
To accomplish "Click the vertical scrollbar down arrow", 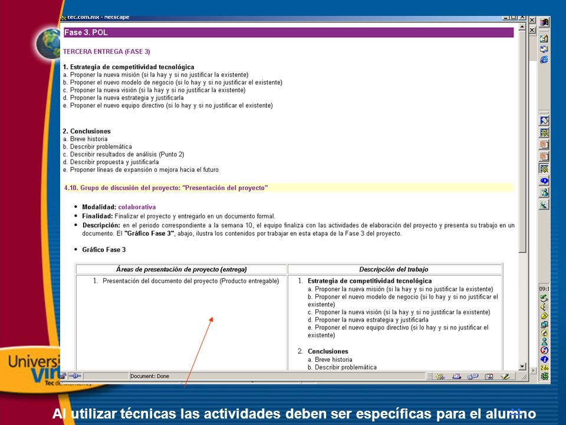I will pos(522,367).
